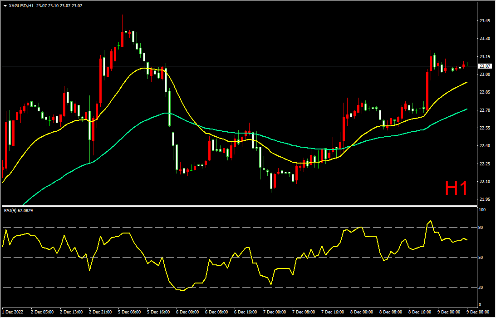Image resolution: width=496 pixels, height=318 pixels.
Task: Click the RSI scale value 80
Action: (x=481, y=228)
